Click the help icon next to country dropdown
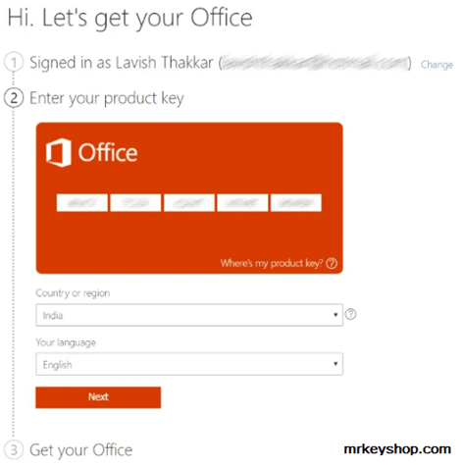 350,314
